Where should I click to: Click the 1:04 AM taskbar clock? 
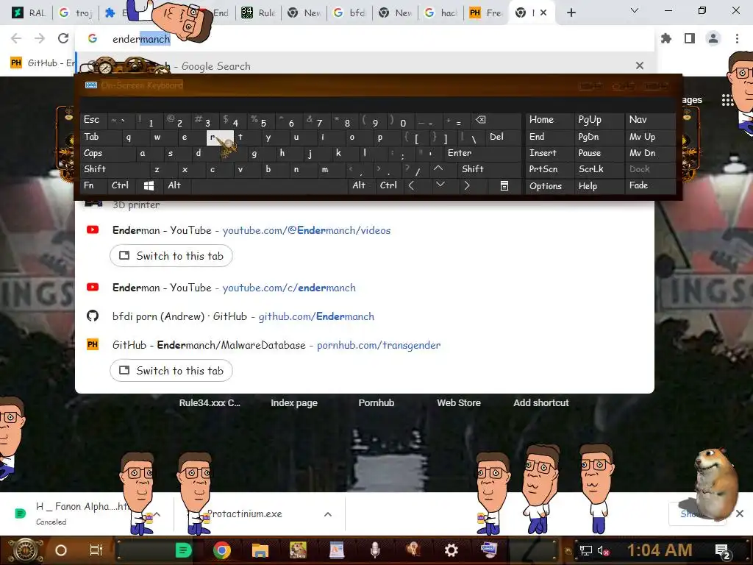(660, 550)
